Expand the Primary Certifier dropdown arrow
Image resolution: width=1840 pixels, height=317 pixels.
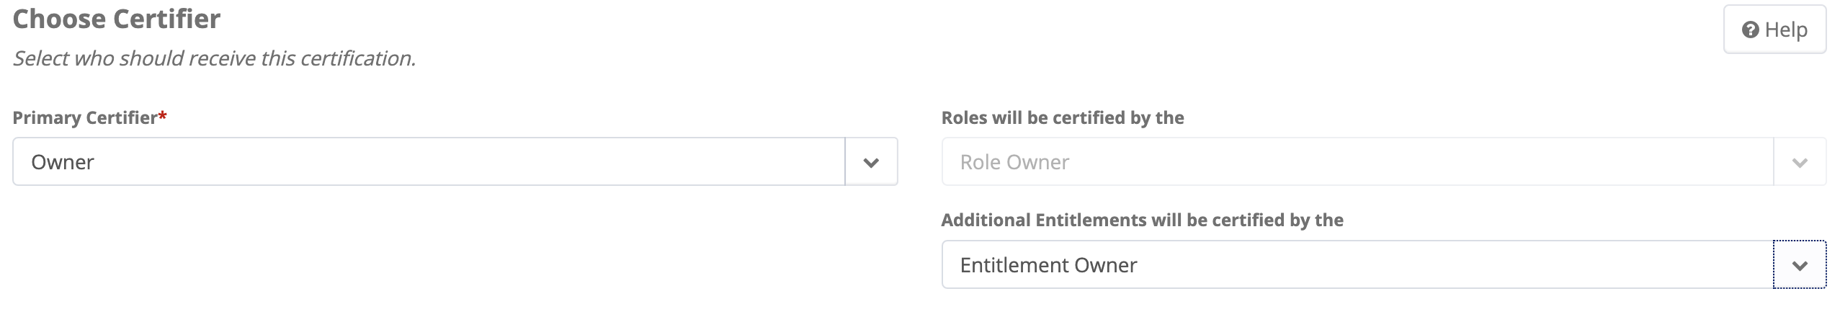click(871, 162)
